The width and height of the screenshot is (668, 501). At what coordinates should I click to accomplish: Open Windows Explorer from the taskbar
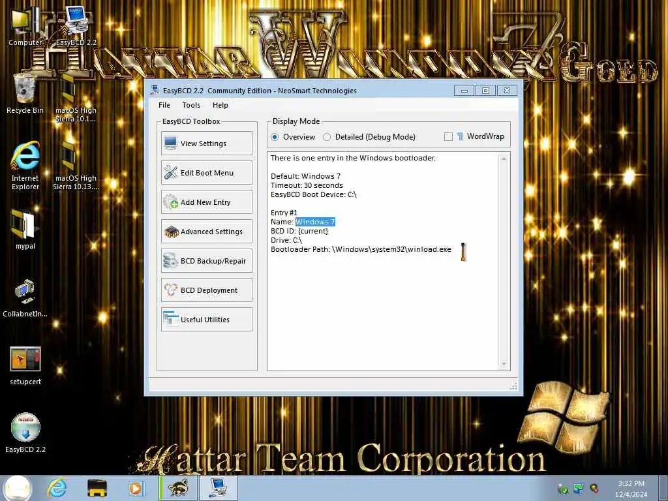(x=97, y=488)
